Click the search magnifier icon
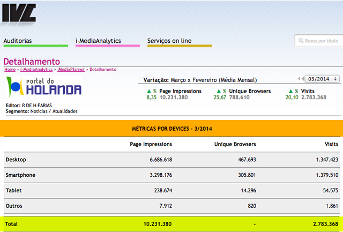Viewport: 343px width, 232px height. tap(300, 41)
